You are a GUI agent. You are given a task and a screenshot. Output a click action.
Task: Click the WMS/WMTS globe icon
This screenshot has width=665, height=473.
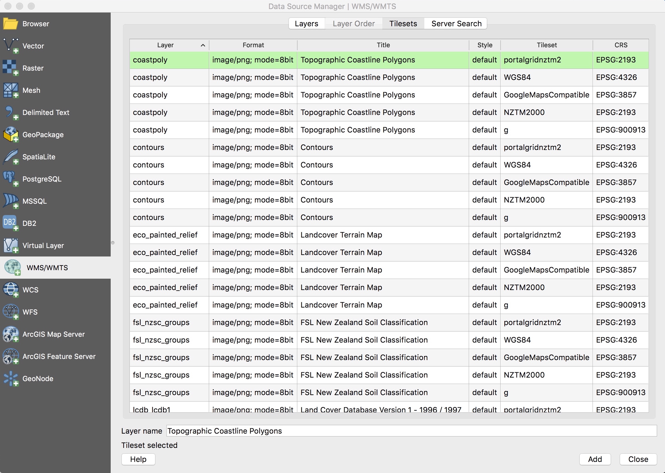[x=13, y=268]
